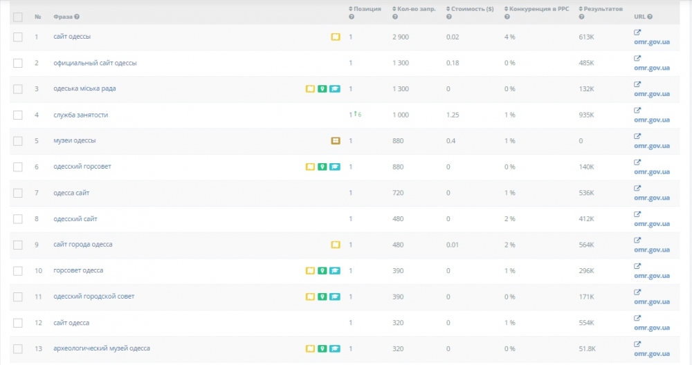Click yellow map icon in 'сайт одессы' row
Viewport: 692px width, 365px height.
[x=336, y=37]
